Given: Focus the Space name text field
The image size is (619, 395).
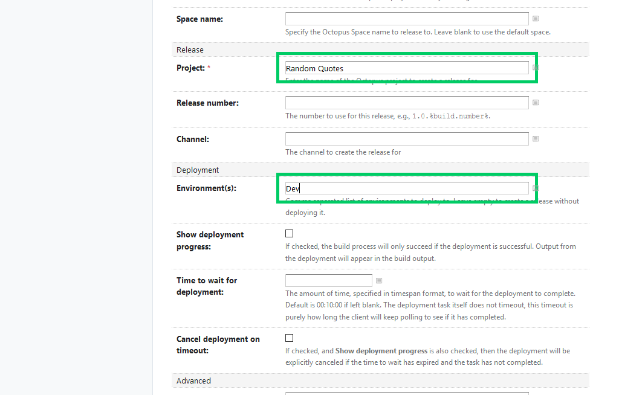Looking at the screenshot, I should pos(407,19).
